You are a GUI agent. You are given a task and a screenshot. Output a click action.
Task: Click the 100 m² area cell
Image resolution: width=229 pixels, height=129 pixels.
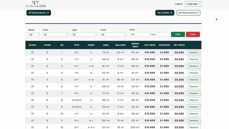tap(106, 120)
